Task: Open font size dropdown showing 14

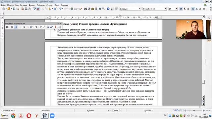Action: [177, 9]
